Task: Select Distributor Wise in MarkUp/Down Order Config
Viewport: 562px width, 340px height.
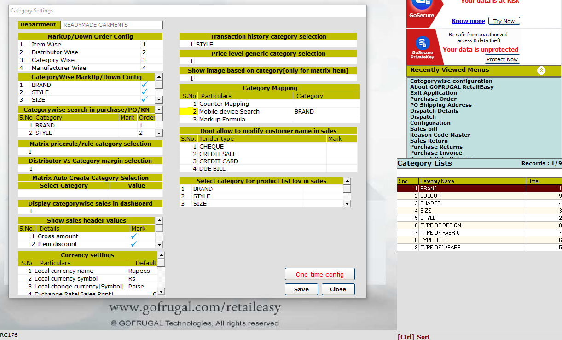Action: (90, 52)
